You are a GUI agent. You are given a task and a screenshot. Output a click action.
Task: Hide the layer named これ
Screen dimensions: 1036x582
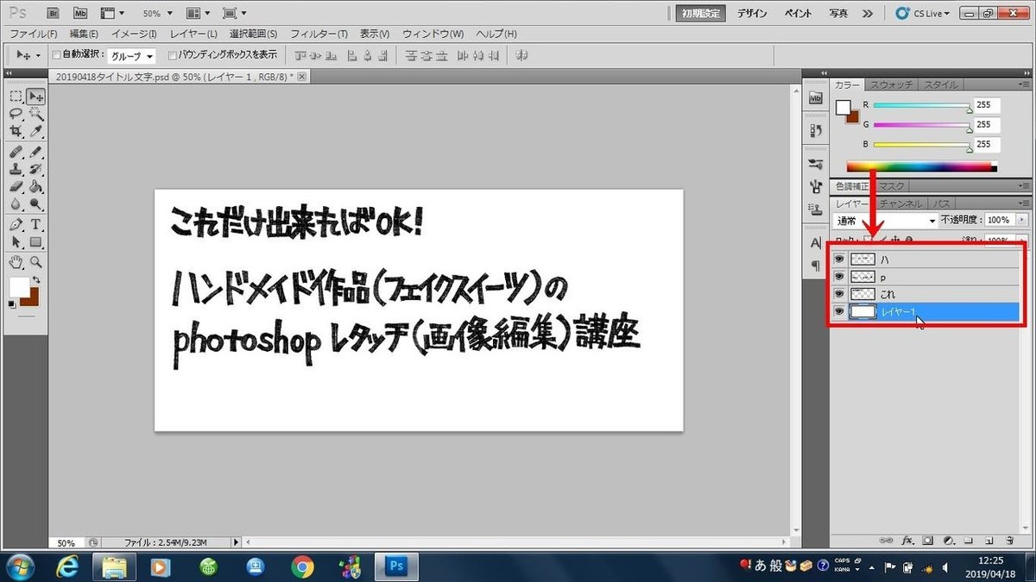pos(839,294)
